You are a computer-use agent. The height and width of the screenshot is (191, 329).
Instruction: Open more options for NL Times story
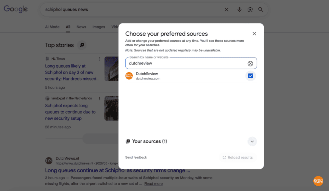[x=100, y=59]
